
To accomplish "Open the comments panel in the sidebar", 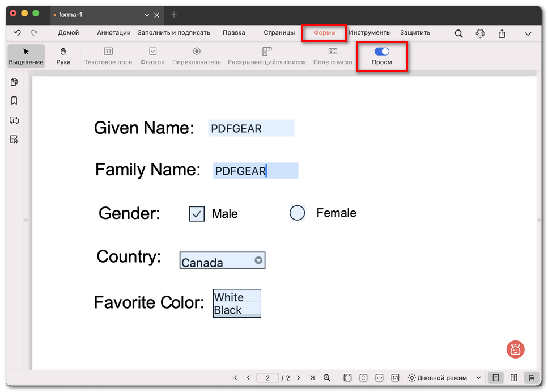I will [x=14, y=120].
